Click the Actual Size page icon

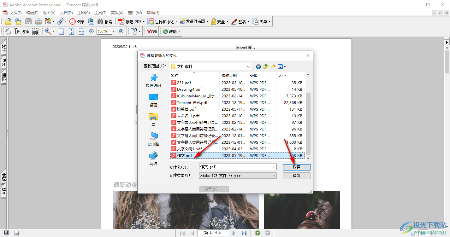click(61, 31)
